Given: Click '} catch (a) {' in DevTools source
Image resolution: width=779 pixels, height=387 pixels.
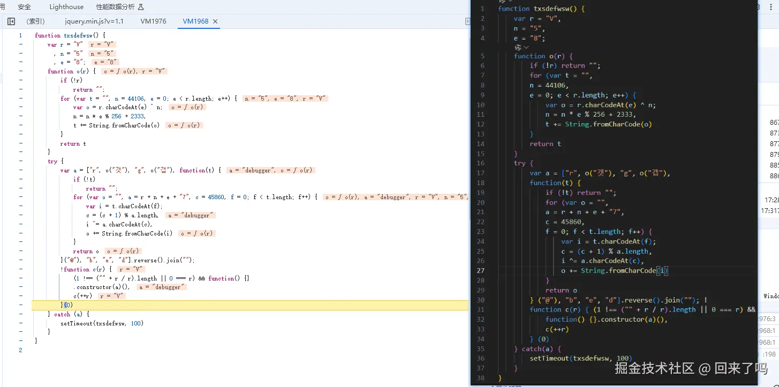Looking at the screenshot, I should [x=69, y=314].
